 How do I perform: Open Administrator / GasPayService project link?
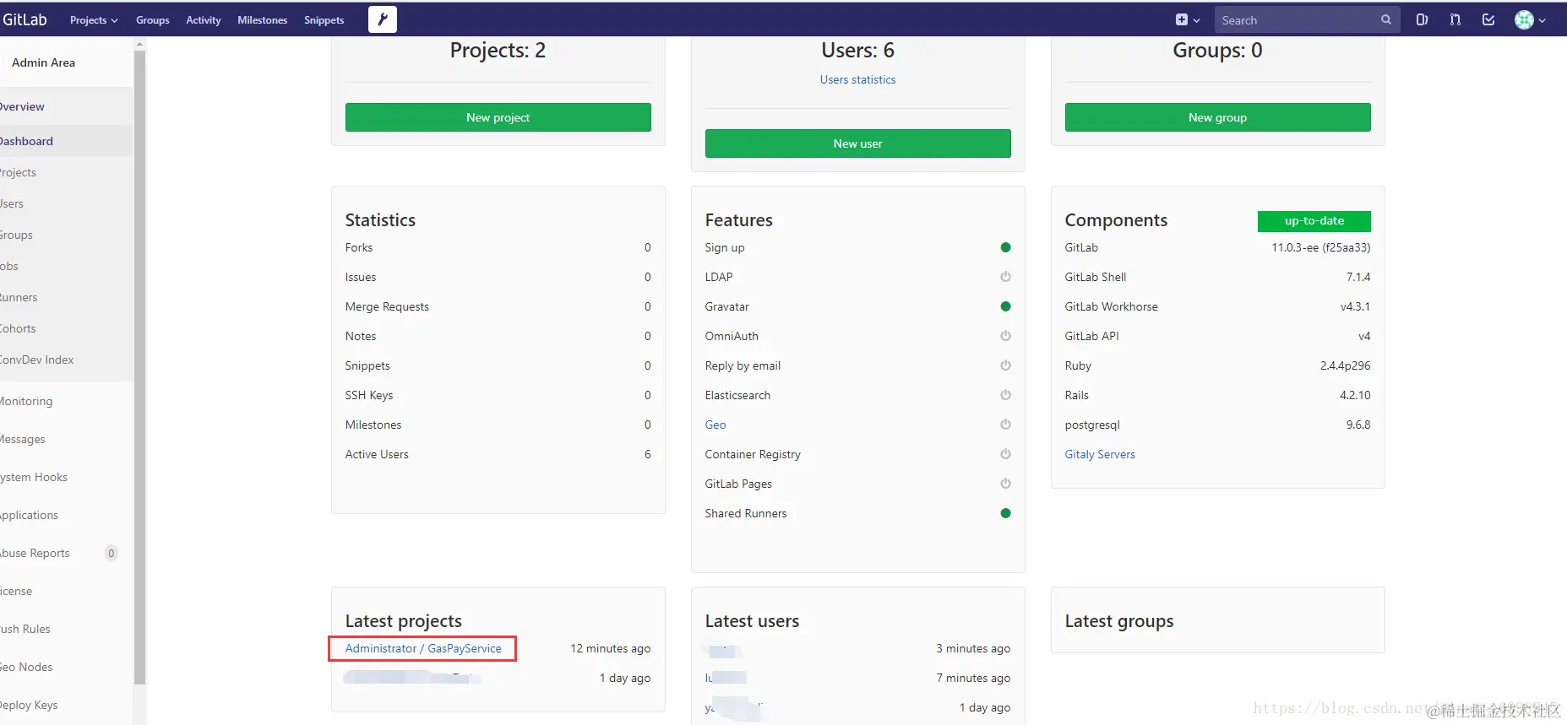(423, 648)
